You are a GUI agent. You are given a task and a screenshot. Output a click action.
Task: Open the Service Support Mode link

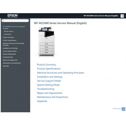(49, 81)
